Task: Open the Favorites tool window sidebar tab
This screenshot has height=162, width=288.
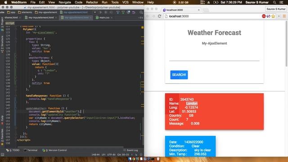Action: point(2,137)
